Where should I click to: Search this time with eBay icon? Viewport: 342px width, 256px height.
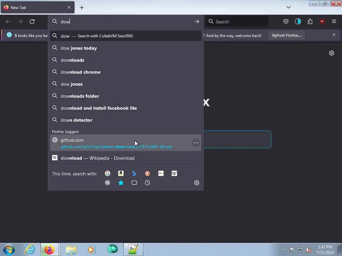(x=161, y=173)
